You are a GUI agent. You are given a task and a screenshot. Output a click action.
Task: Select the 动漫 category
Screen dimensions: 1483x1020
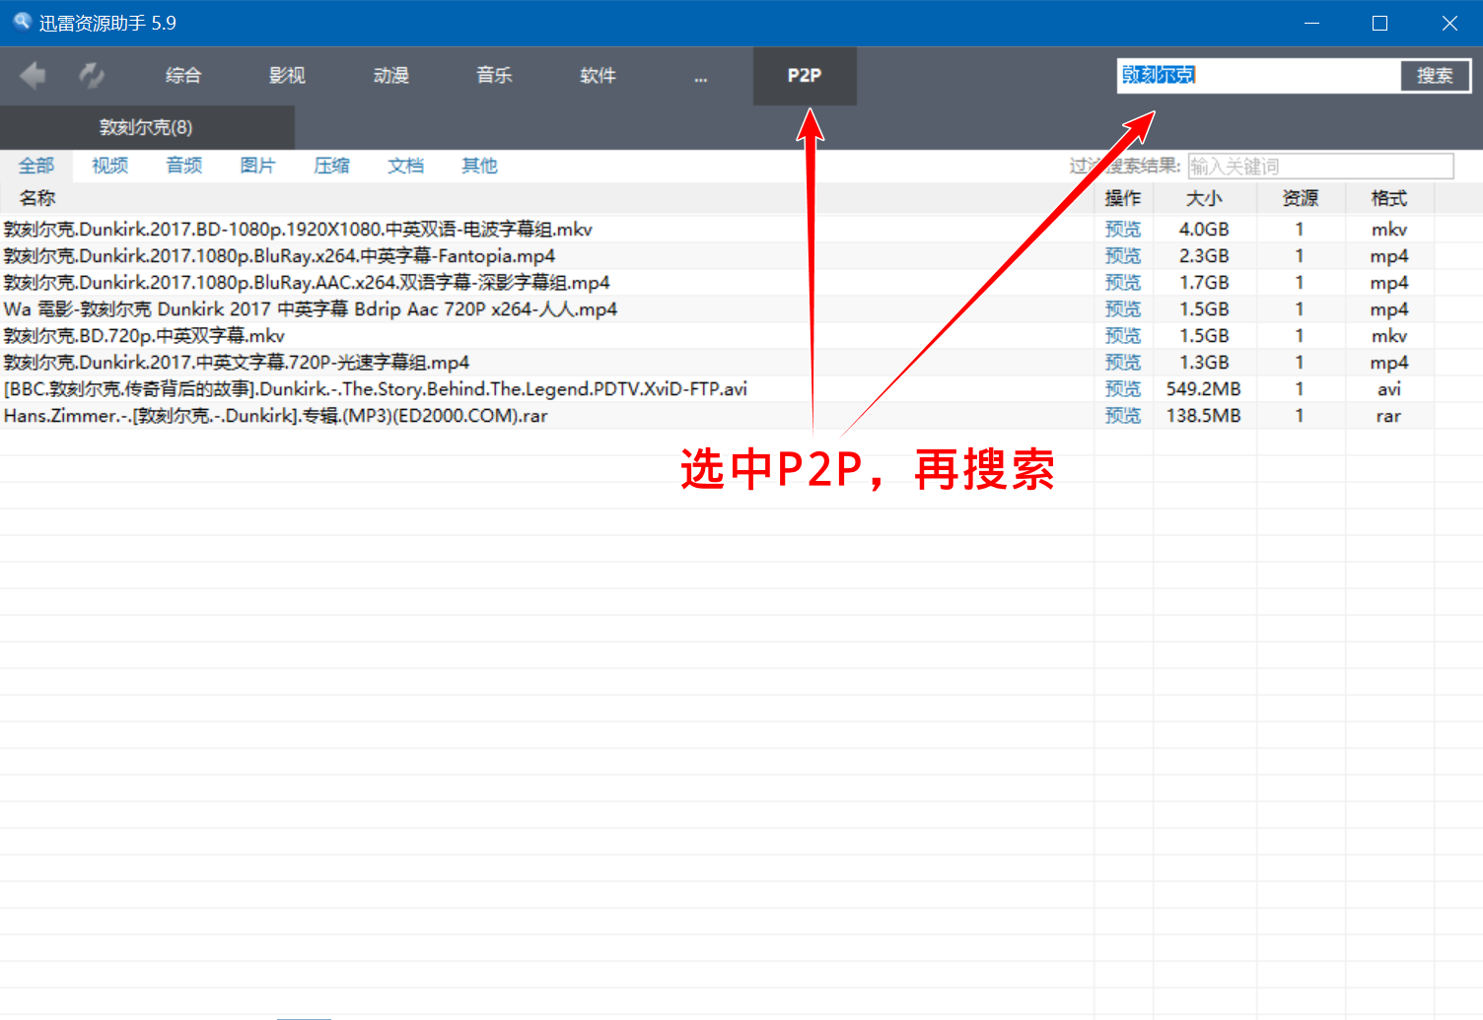[x=390, y=75]
